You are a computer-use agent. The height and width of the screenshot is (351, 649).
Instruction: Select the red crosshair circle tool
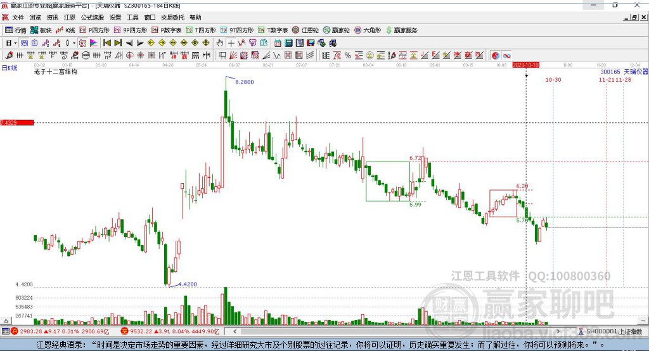click(129, 56)
